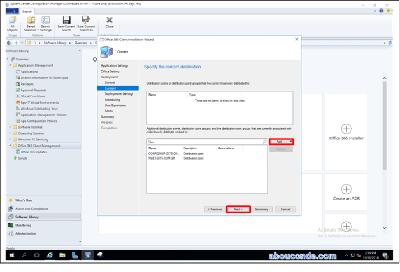Image resolution: width=400 pixels, height=272 pixels.
Task: Select CONFIGMGR distribution point row
Action: click(164, 153)
